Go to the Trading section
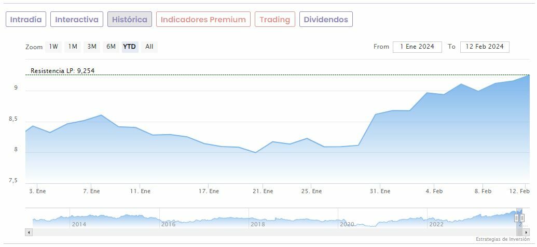 click(x=274, y=20)
